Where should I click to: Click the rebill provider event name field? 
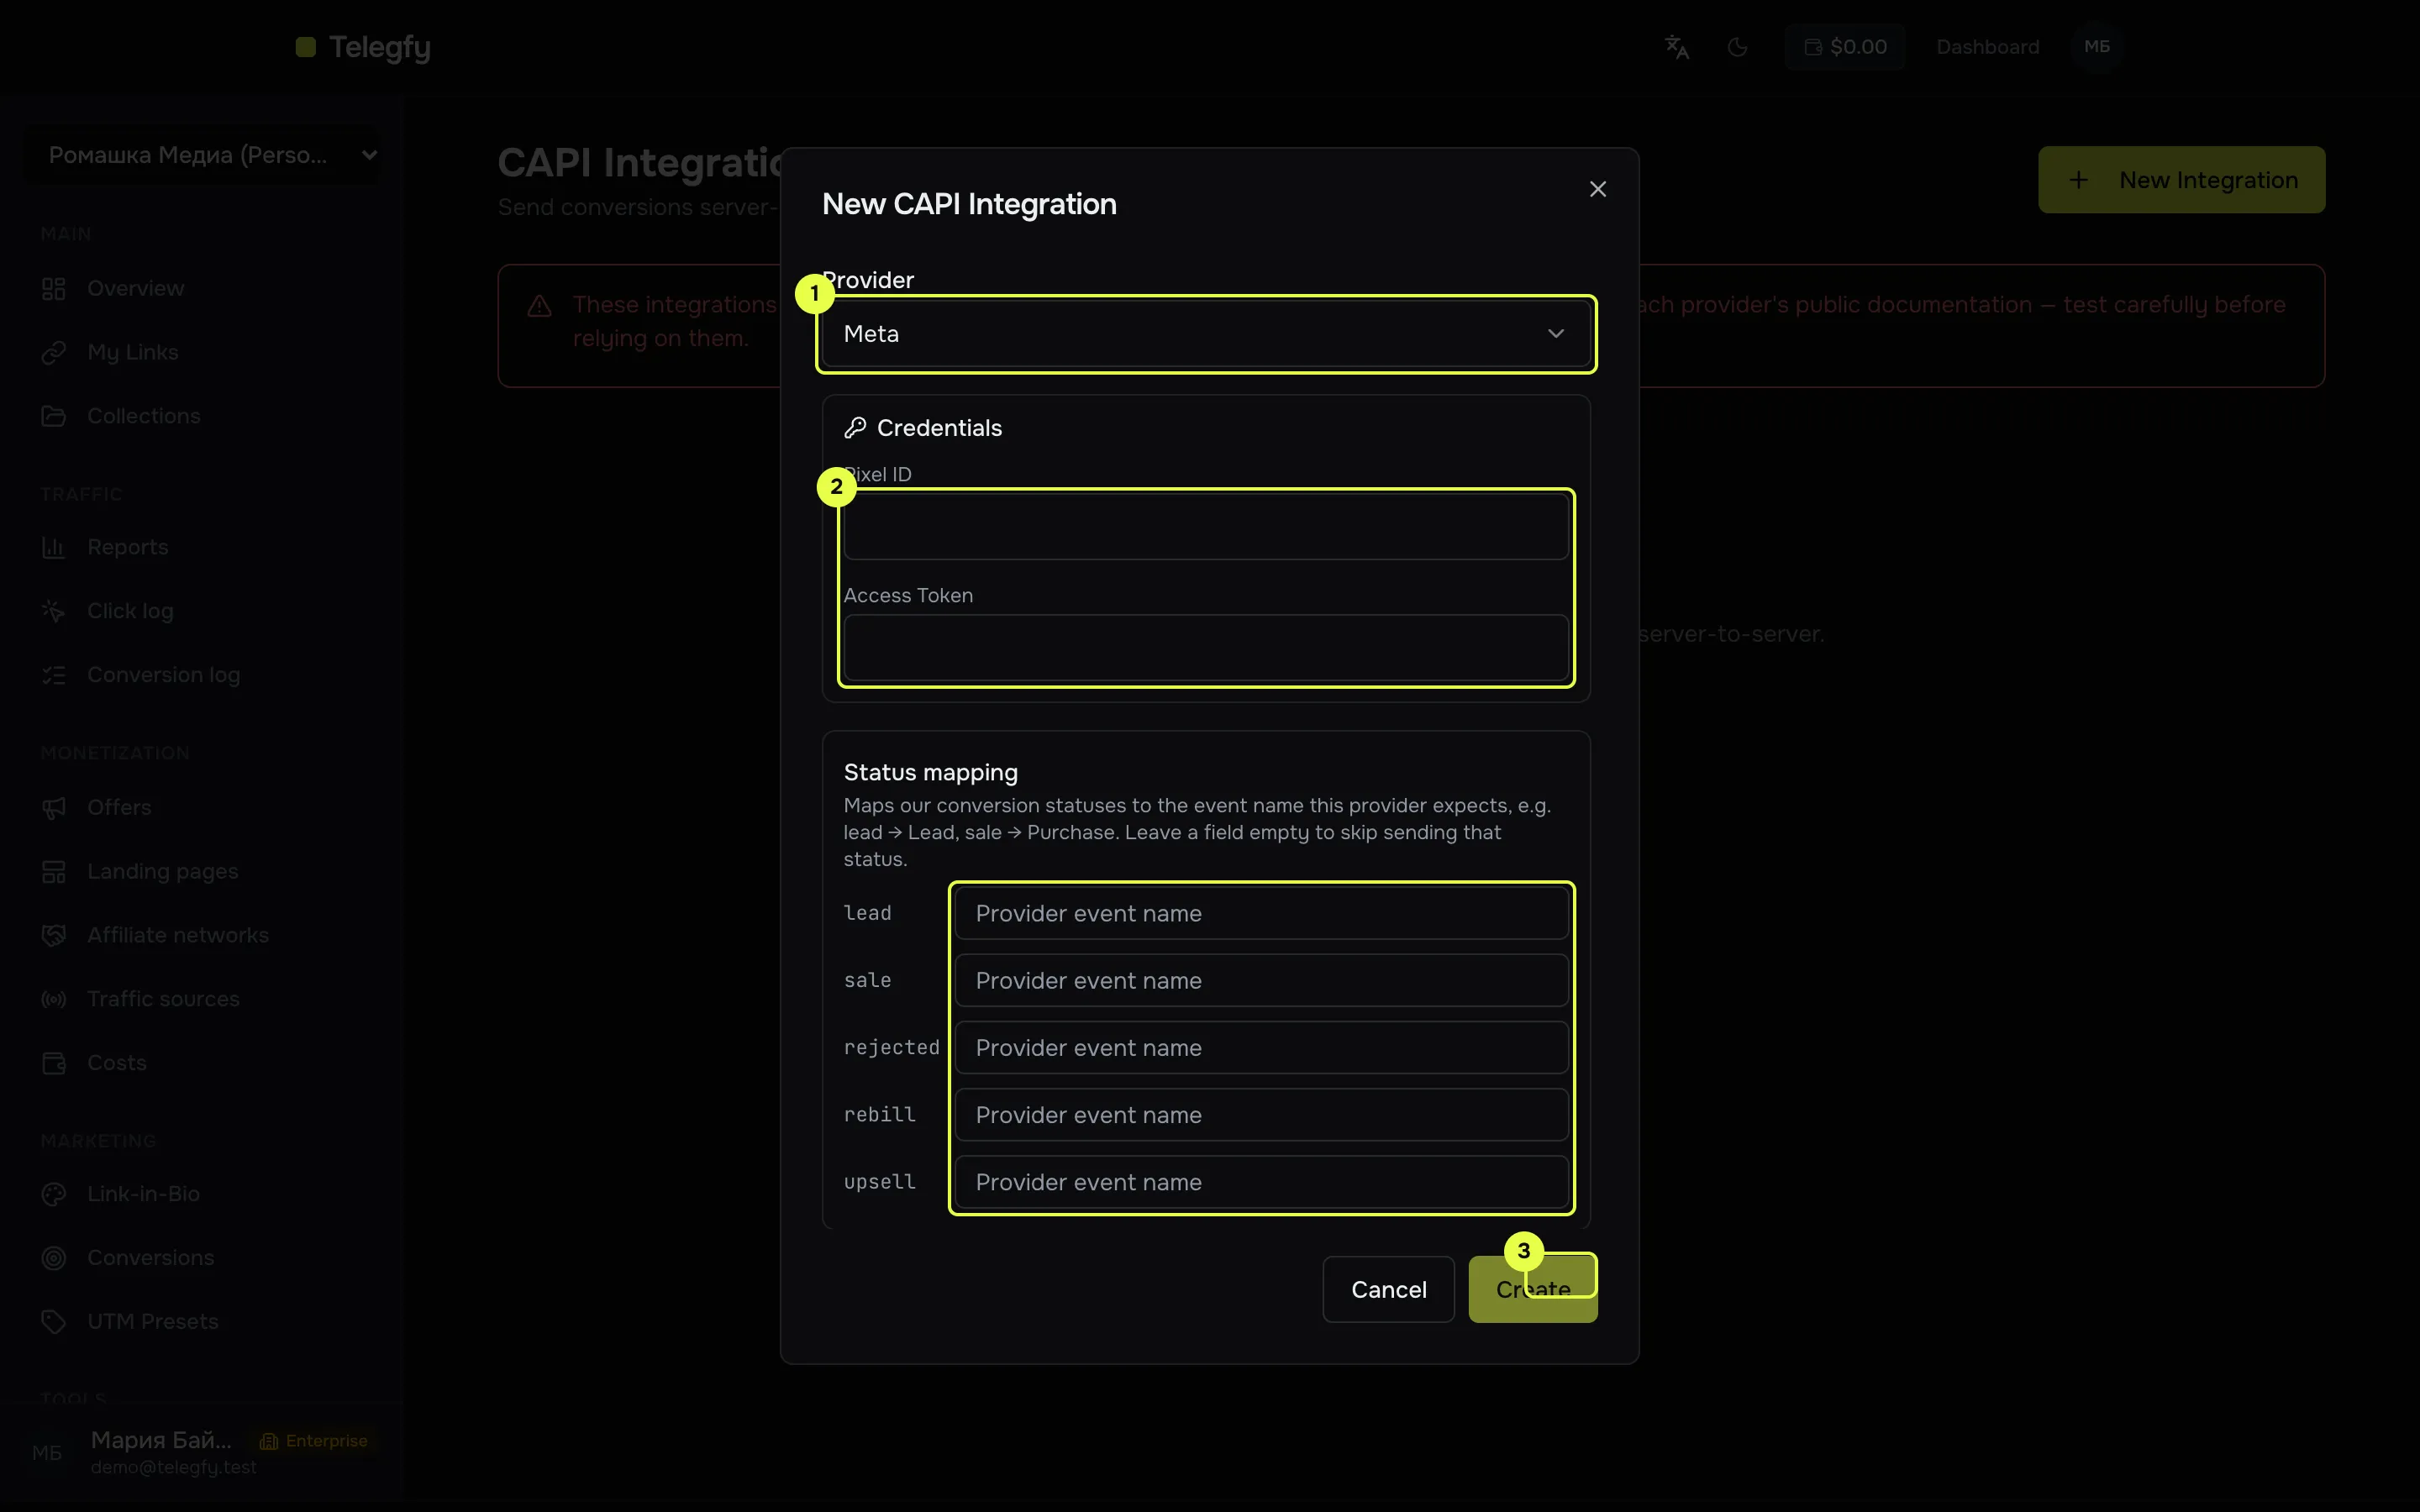pyautogui.click(x=1261, y=1114)
